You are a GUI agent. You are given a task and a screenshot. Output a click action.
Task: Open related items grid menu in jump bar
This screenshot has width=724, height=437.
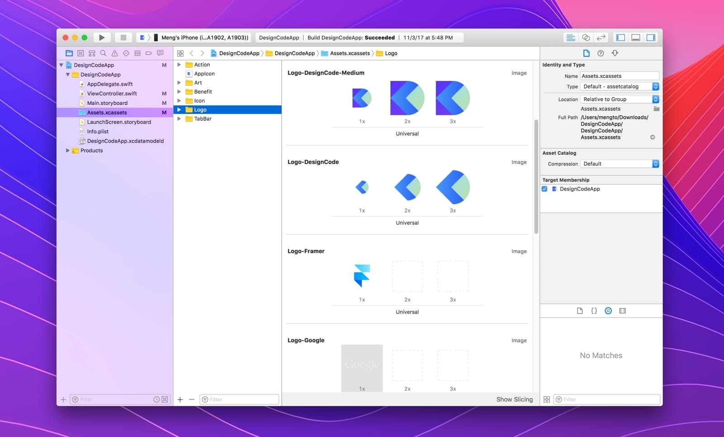[x=180, y=53]
